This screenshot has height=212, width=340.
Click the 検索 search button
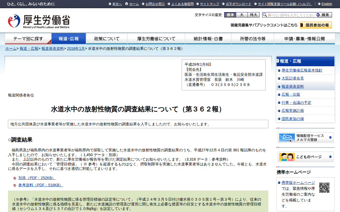(x=325, y=15)
